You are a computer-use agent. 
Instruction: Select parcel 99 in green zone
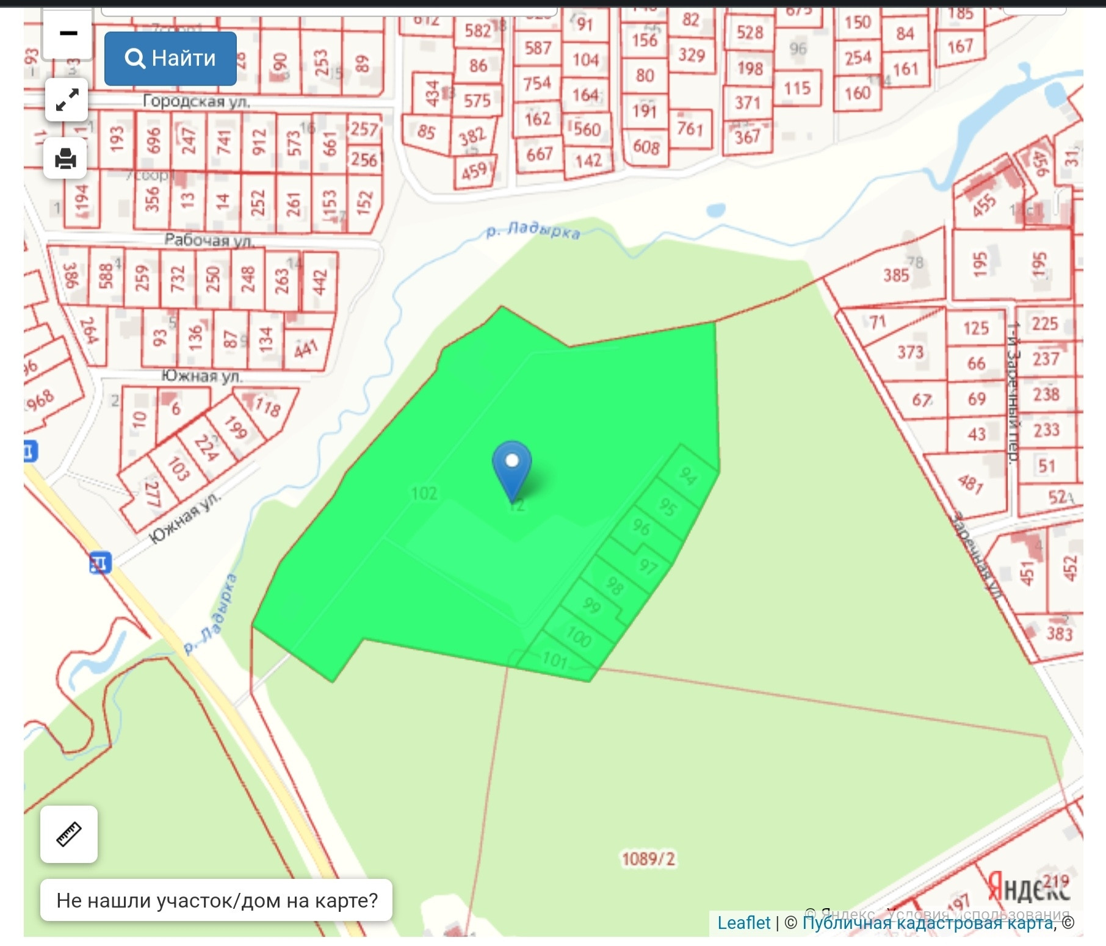(x=591, y=605)
